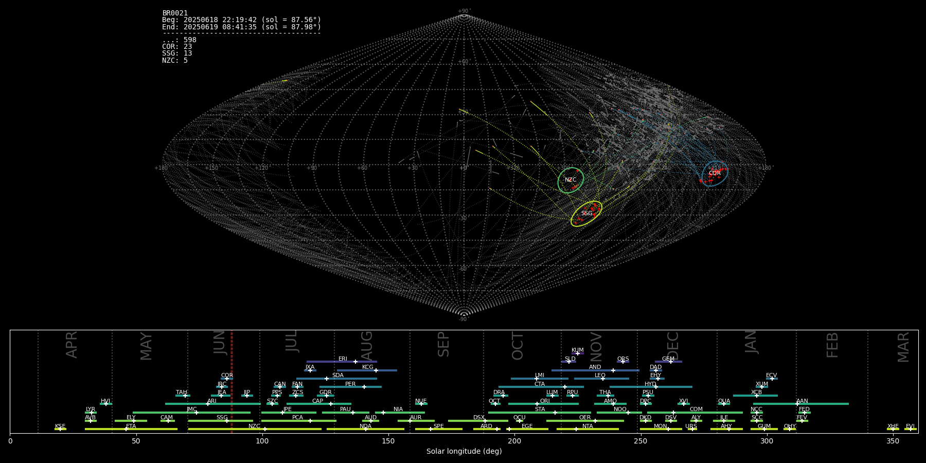Viewport: 926px width, 463px height.
Task: Click the XHE shower label in timeline
Action: coord(893,426)
